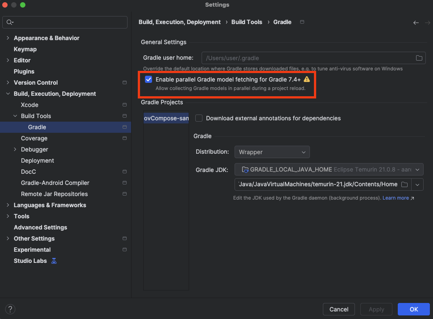Click the Help question mark icon
The height and width of the screenshot is (319, 433).
tap(10, 309)
